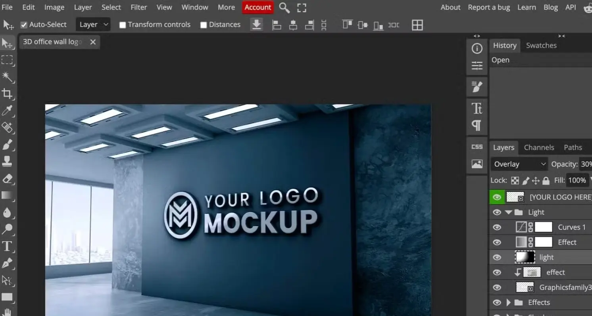Open the Brush settings panel icon
This screenshot has width=592, height=316.
[x=477, y=86]
